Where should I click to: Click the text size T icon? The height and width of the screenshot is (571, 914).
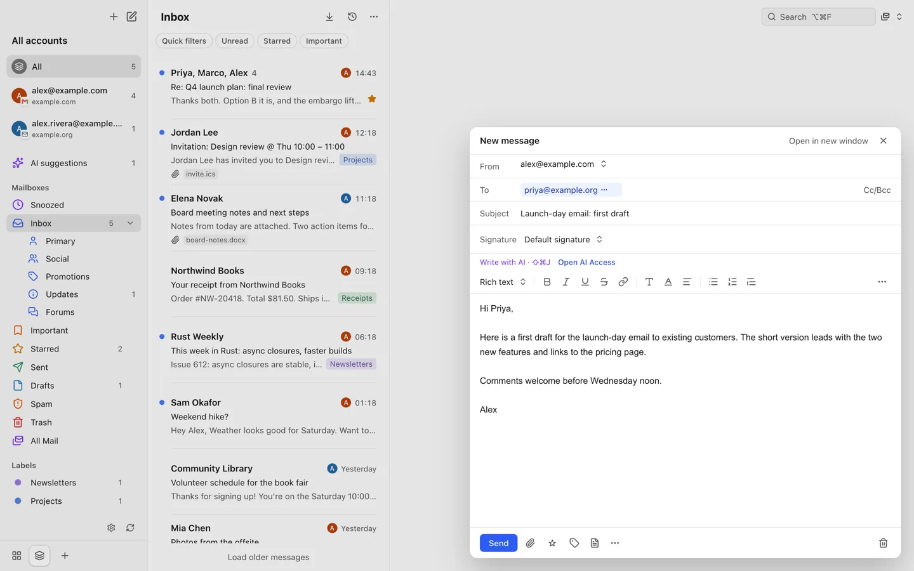[649, 282]
